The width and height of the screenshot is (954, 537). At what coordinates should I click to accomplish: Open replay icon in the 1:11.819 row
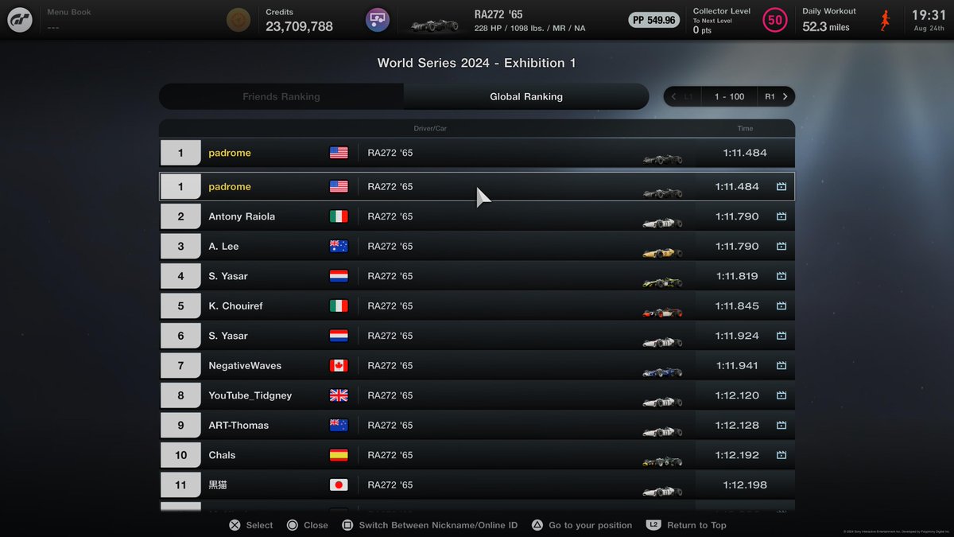781,276
